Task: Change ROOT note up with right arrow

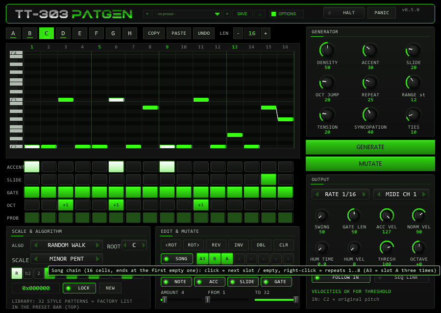Action: click(x=144, y=245)
